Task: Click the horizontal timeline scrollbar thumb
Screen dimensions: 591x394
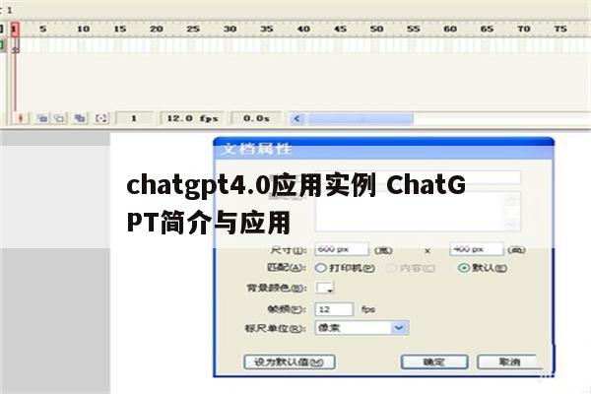Action: click(x=361, y=119)
